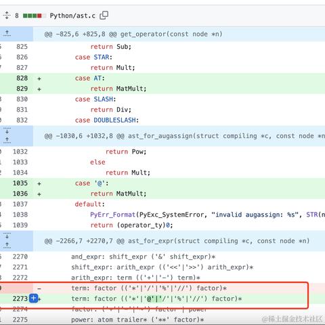The image size is (325, 325).
Task: Click the 'return MatMult;' code on line 829
Action: tap(118, 89)
